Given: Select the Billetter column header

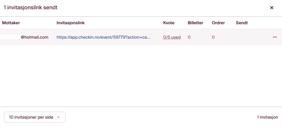Looking at the screenshot, I should click(195, 23).
